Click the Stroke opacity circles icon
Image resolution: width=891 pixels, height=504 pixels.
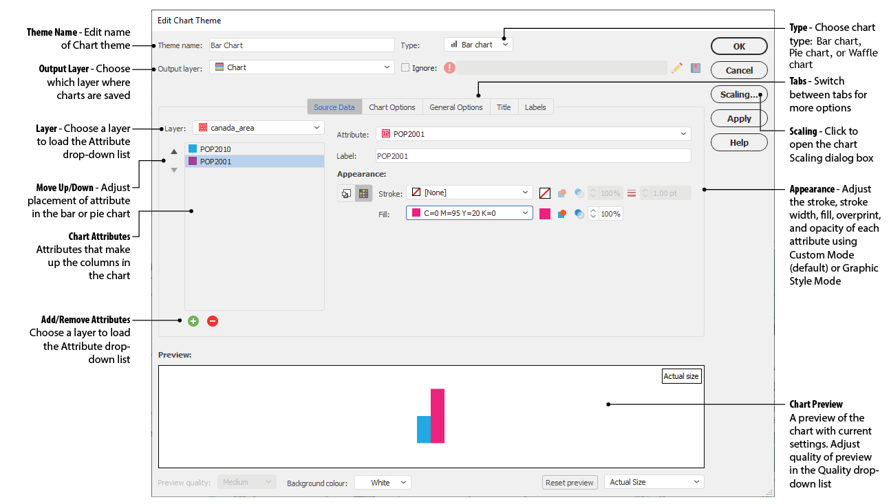pos(579,193)
